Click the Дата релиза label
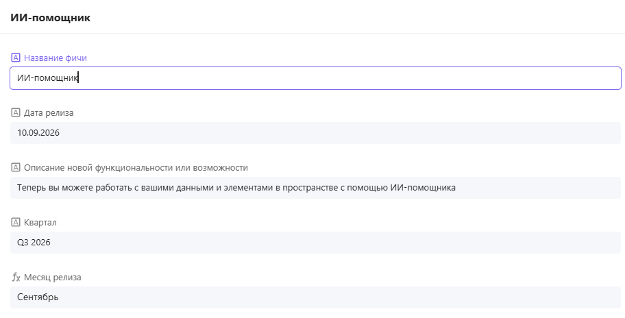The width and height of the screenshot is (625, 318). pos(49,113)
